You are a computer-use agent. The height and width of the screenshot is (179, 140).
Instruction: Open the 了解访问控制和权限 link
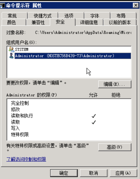[x=26, y=159]
